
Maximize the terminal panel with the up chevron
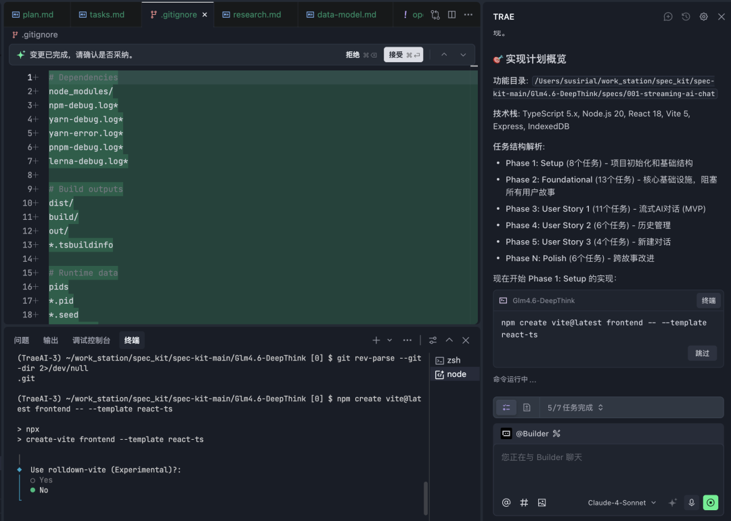click(x=449, y=340)
